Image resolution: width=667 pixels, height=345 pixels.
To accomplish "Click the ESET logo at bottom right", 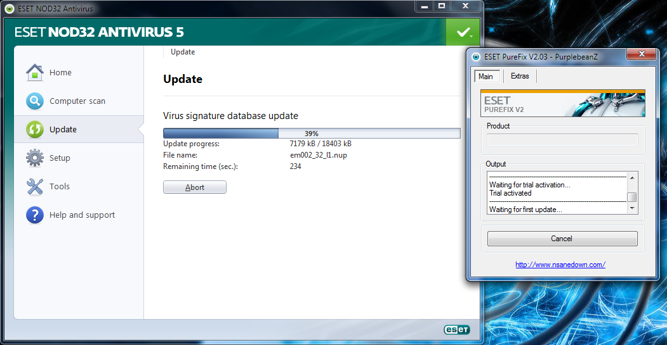I will pos(456,330).
